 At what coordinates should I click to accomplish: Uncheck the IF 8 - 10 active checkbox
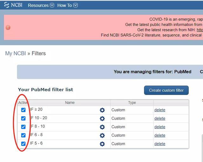pos(23,127)
